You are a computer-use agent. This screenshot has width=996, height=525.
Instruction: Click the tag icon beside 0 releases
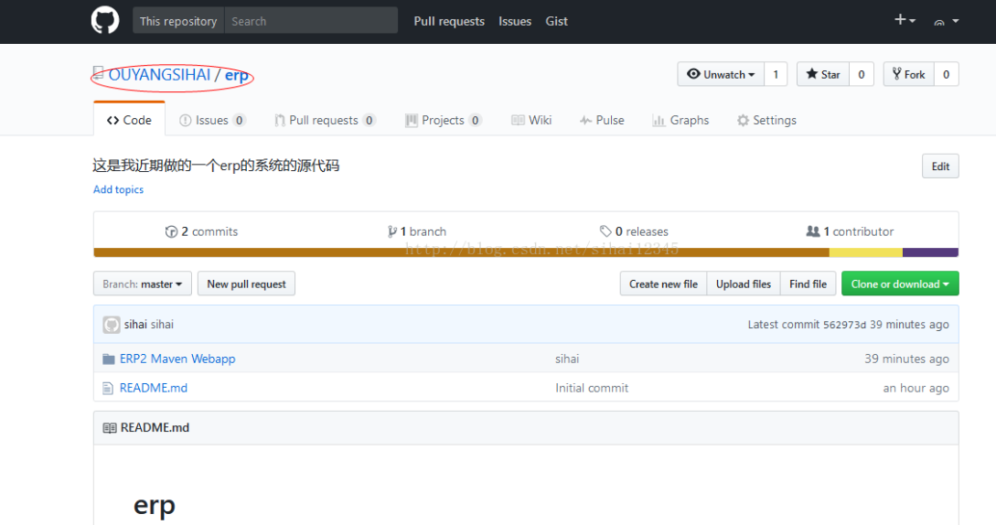(605, 231)
